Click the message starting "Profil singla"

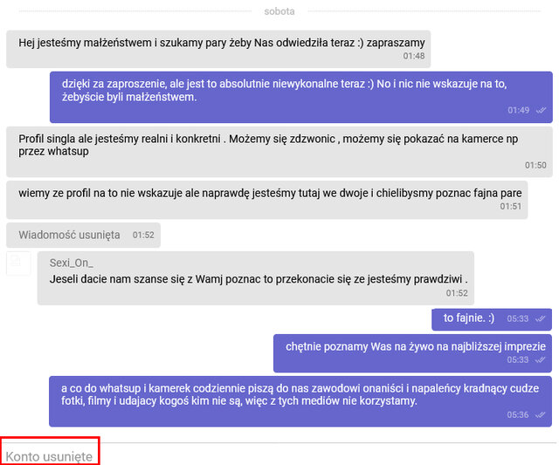click(262, 144)
